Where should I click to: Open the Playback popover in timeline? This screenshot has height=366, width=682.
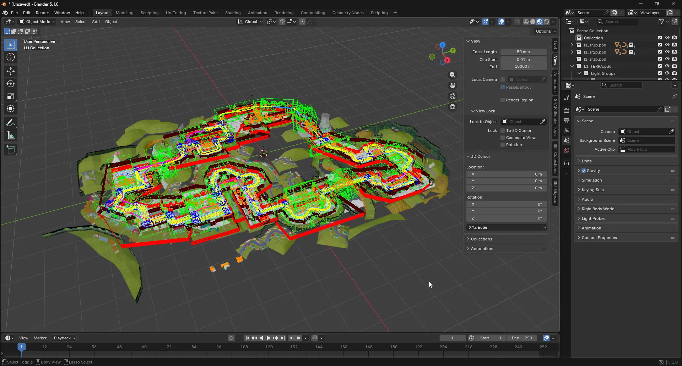pyautogui.click(x=64, y=338)
